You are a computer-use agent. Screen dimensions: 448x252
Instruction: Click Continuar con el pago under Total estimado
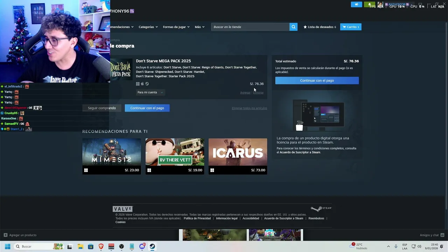coord(317,80)
